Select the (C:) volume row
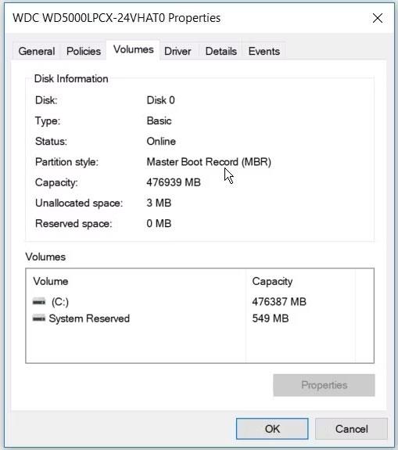 tap(200, 301)
